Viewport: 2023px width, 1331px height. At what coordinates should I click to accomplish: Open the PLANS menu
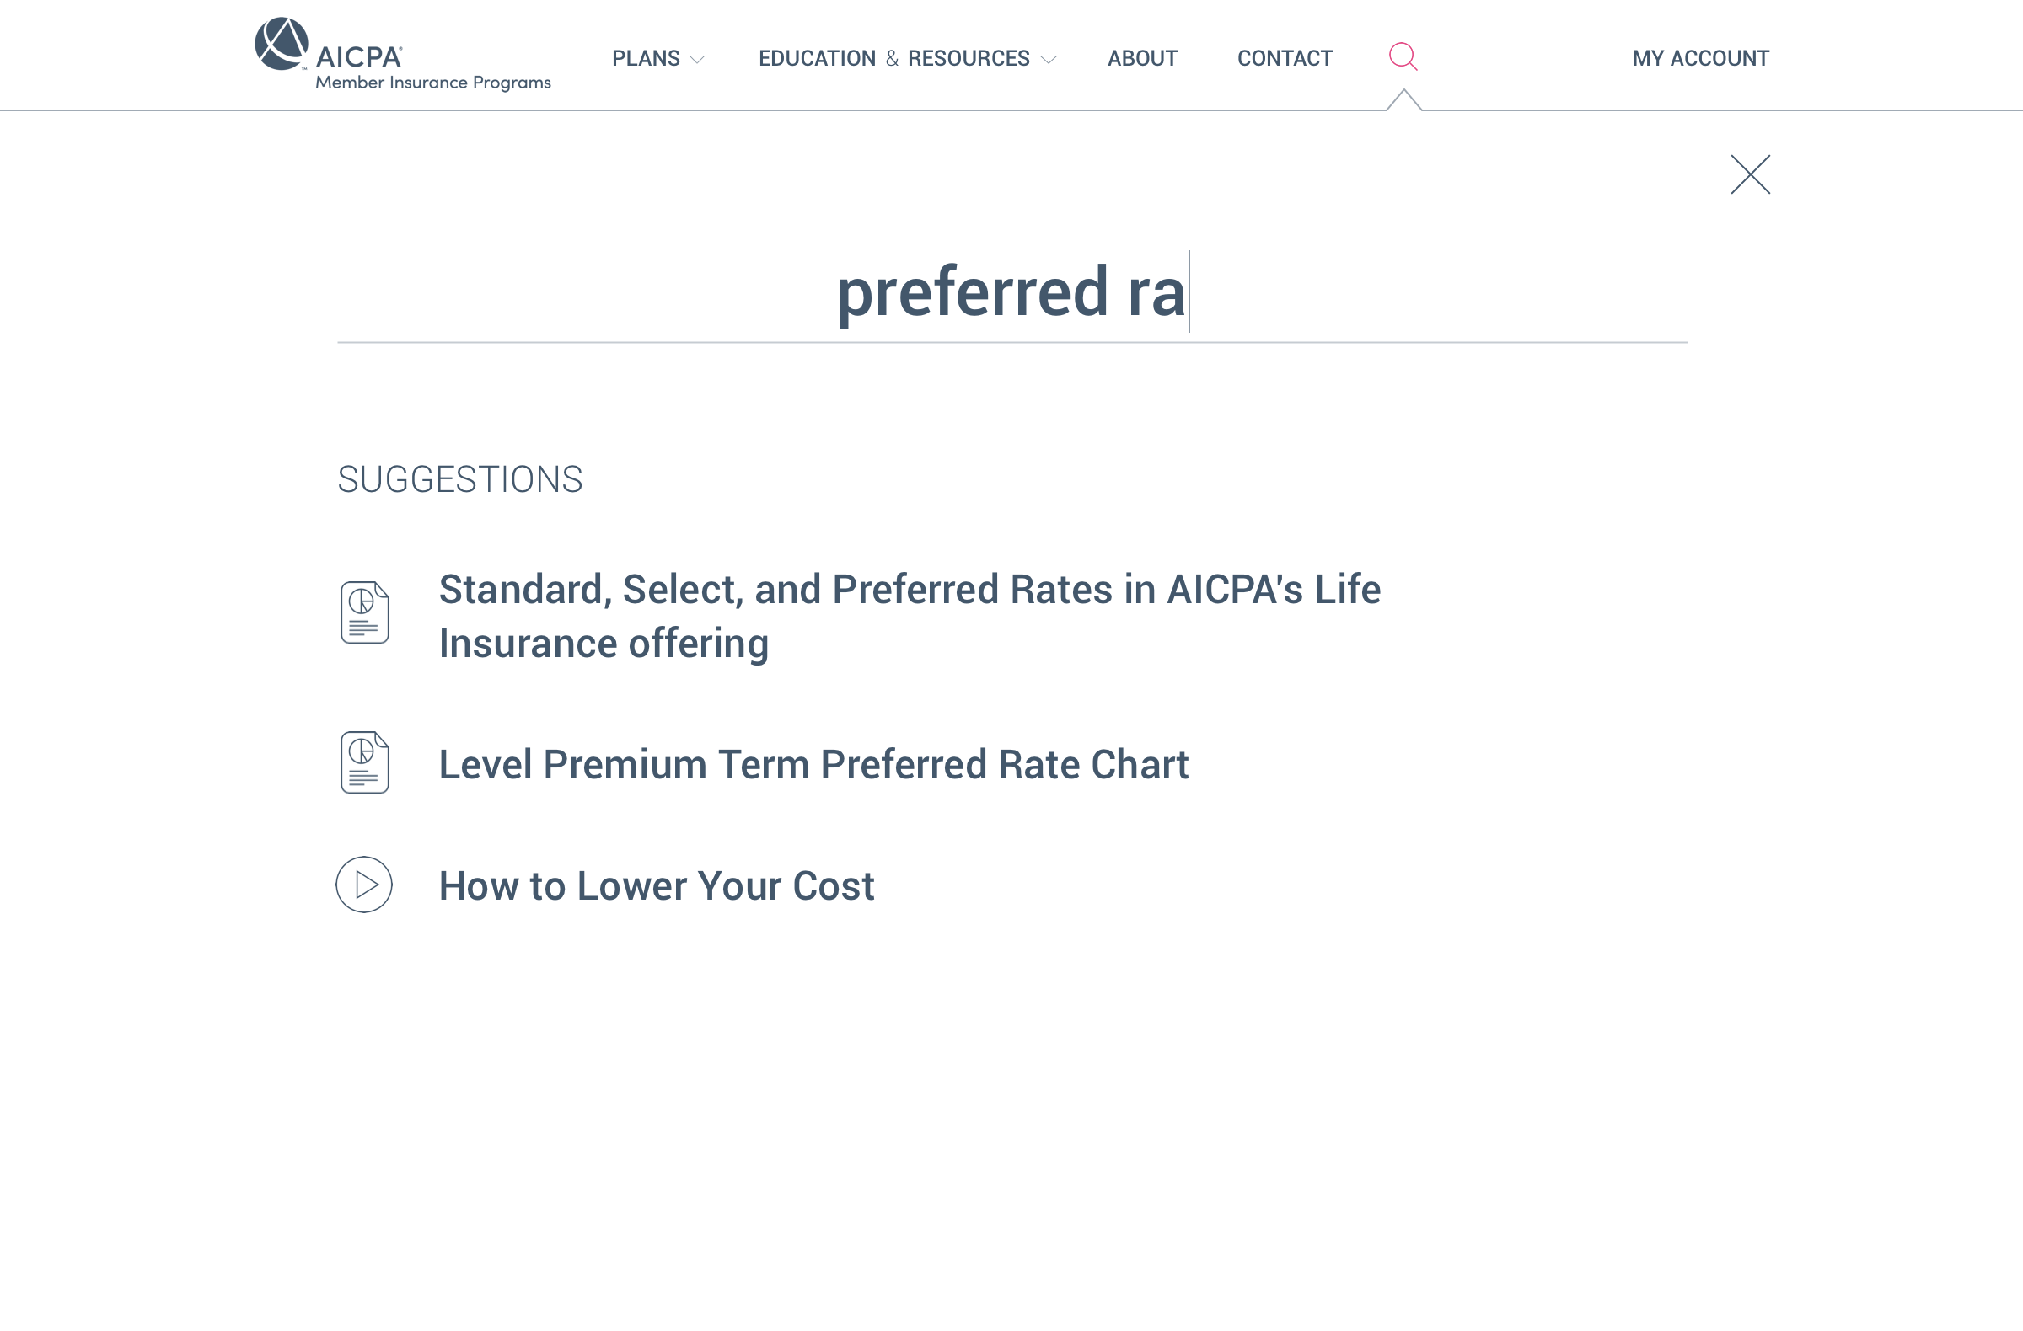[x=646, y=59]
